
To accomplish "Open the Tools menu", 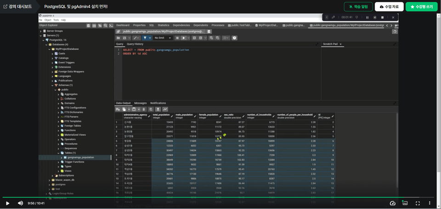I will pos(56,20).
